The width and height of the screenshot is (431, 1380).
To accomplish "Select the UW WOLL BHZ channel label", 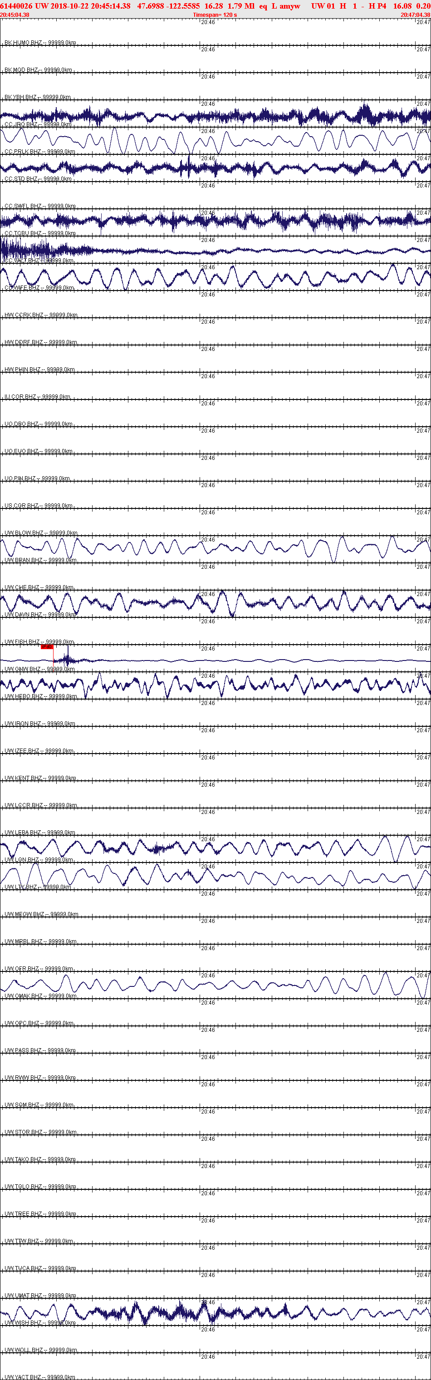I will point(41,1350).
